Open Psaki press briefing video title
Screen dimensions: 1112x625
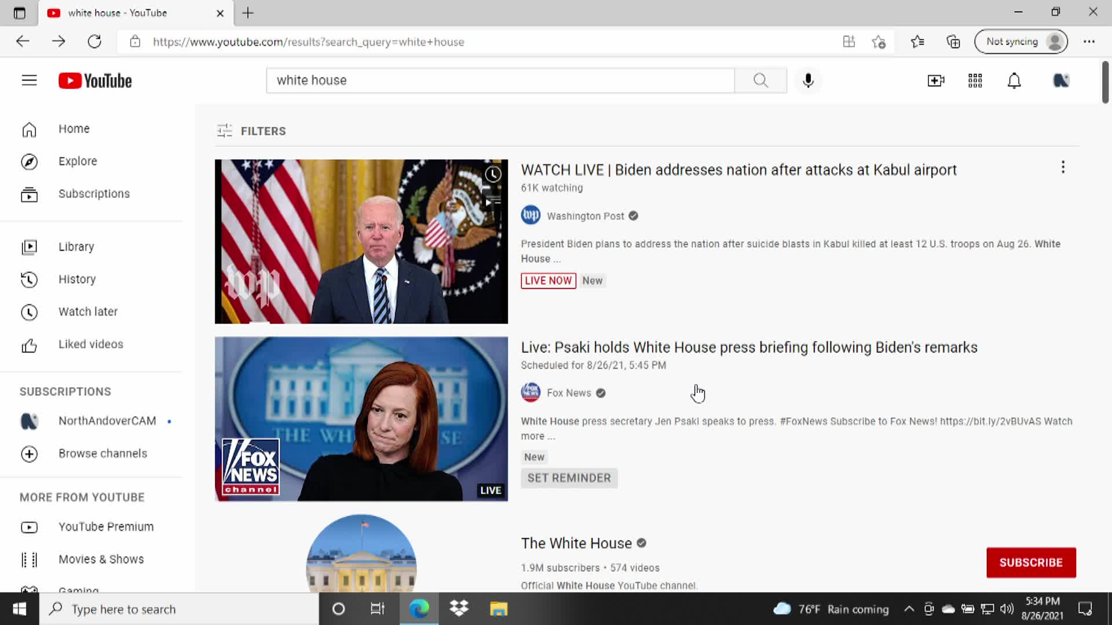coord(749,347)
